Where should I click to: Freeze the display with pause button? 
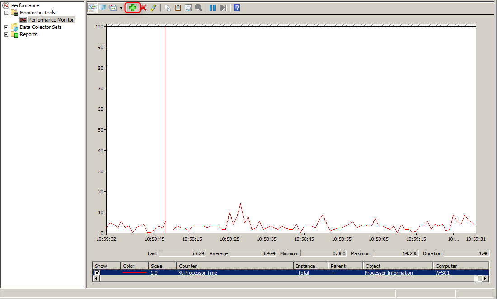212,8
